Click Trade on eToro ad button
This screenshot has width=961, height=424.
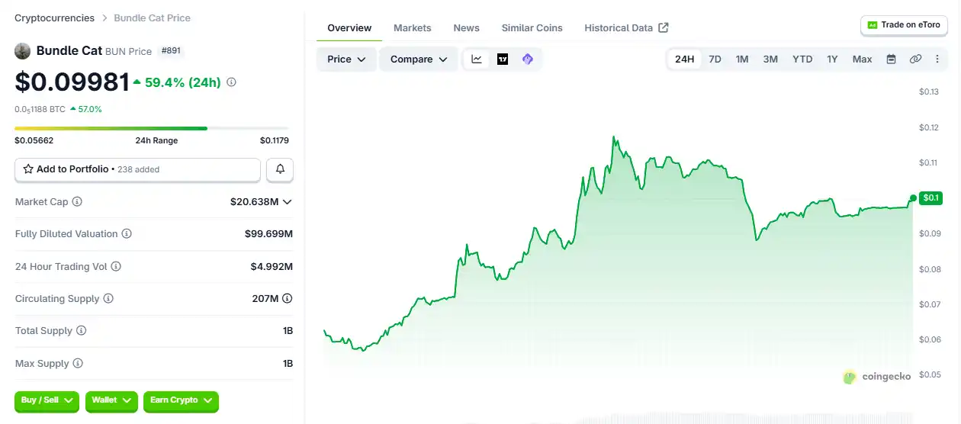tap(904, 25)
